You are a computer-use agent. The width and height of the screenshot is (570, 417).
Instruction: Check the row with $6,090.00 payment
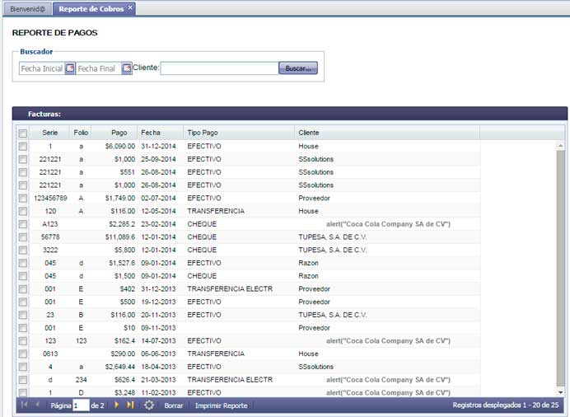pos(23,146)
